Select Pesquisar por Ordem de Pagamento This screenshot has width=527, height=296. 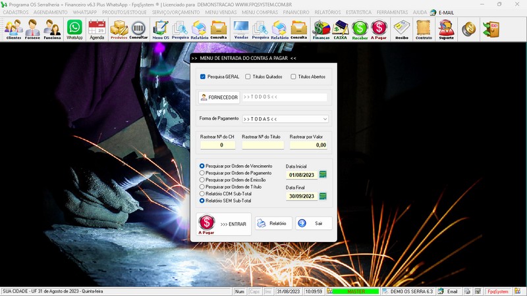(202, 173)
